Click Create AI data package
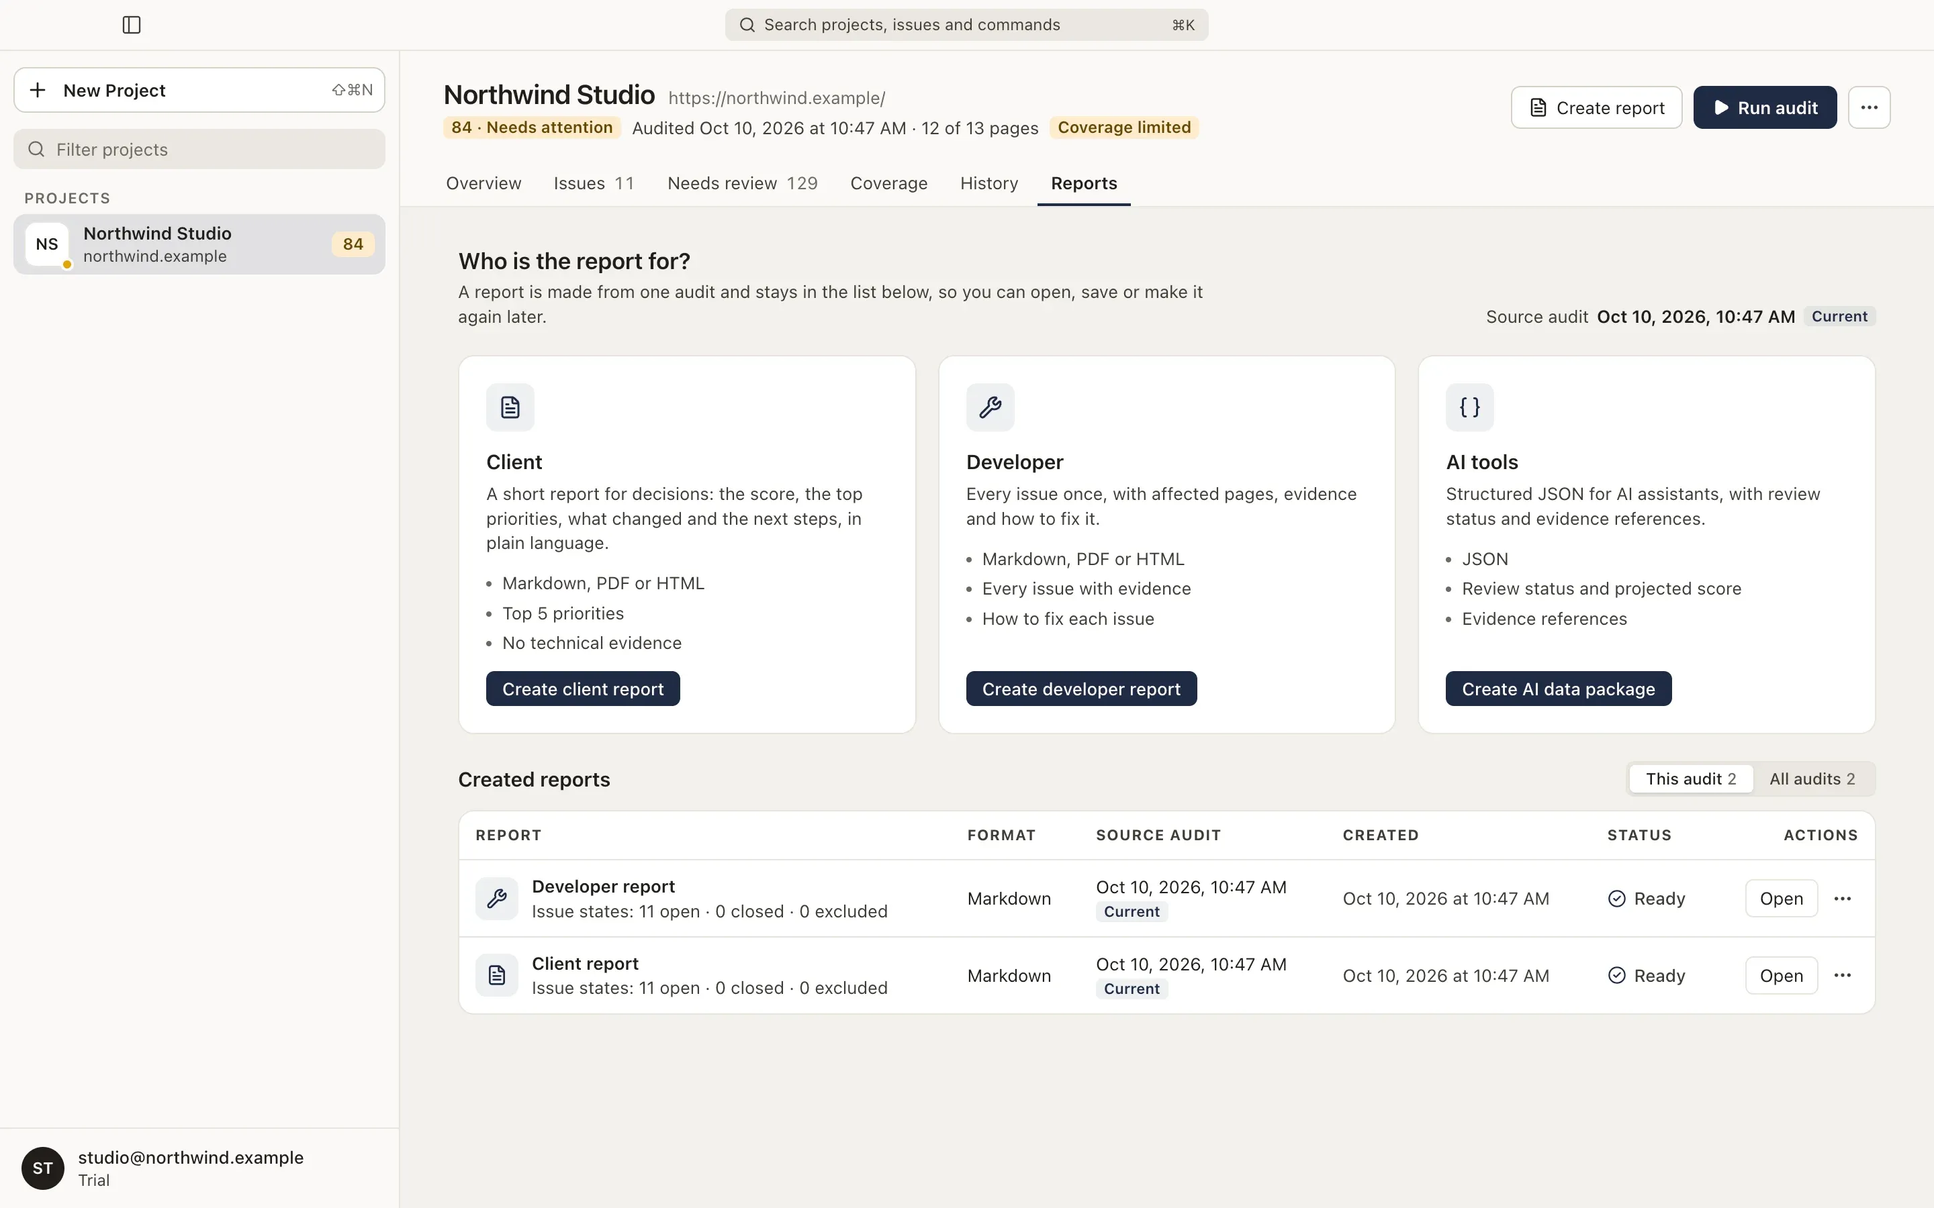Viewport: 1934px width, 1208px height. [x=1557, y=689]
